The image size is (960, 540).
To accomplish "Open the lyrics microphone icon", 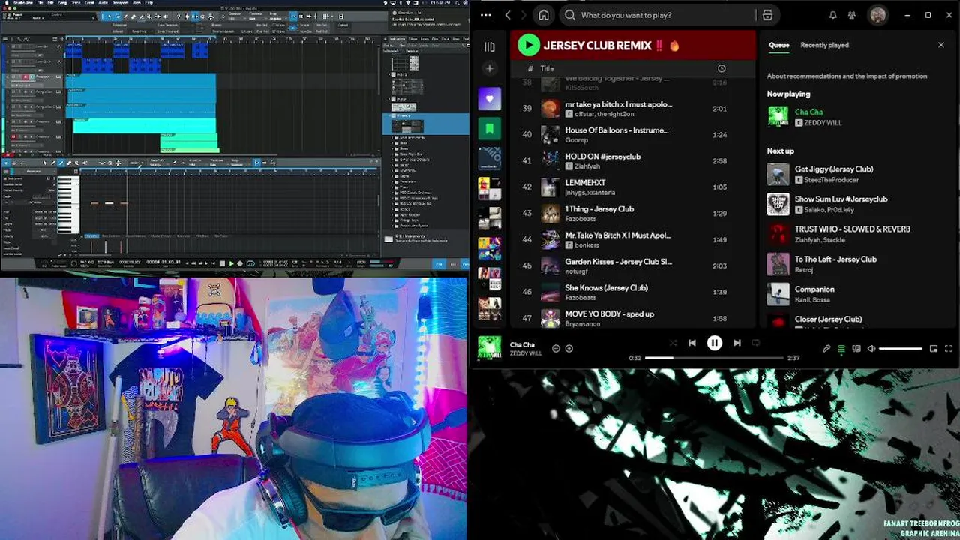I will click(826, 348).
